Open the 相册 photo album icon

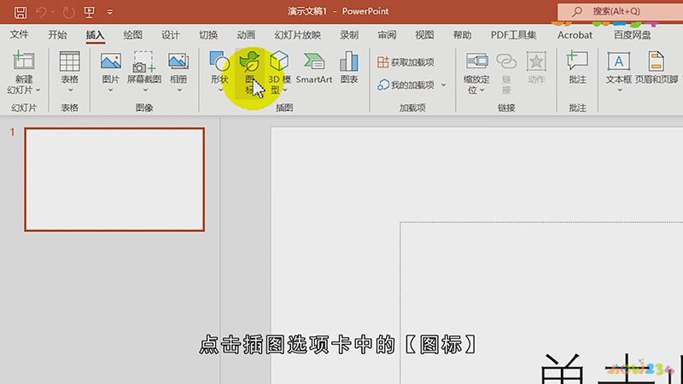pyautogui.click(x=178, y=61)
